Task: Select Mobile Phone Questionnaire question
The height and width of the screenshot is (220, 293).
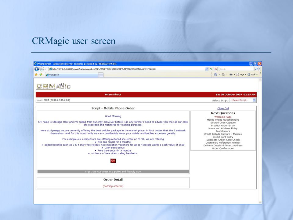Action: [x=223, y=120]
